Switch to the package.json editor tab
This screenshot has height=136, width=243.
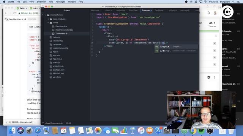click(x=185, y=10)
